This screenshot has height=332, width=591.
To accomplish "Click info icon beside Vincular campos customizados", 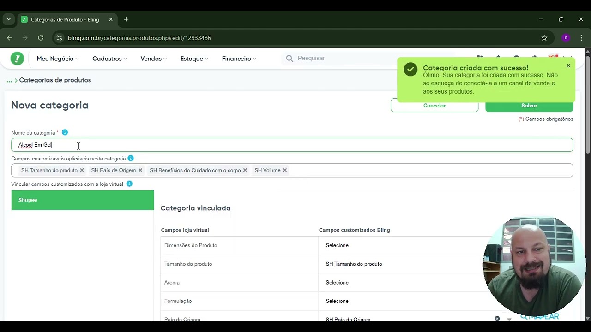I will pos(129,184).
